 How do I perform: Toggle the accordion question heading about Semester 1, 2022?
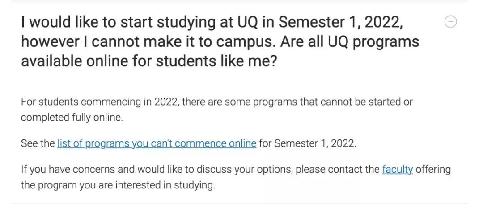220,41
